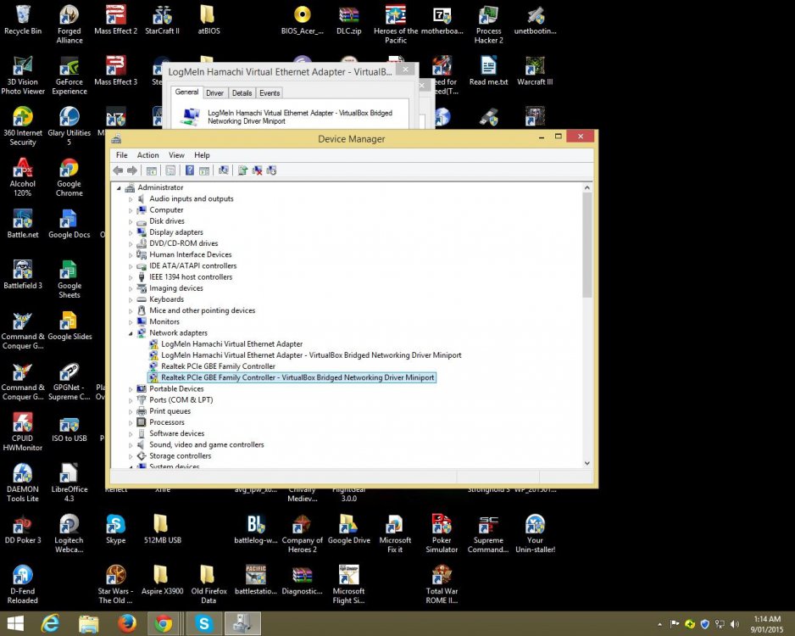Select the Keyboards entry in device tree
This screenshot has height=636, width=795.
point(166,299)
